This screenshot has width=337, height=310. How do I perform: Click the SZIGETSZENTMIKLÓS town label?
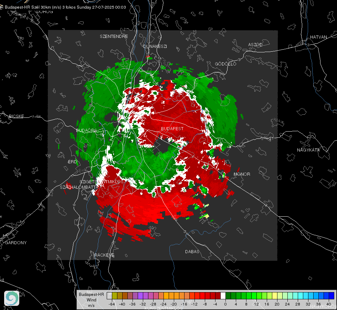point(102,182)
